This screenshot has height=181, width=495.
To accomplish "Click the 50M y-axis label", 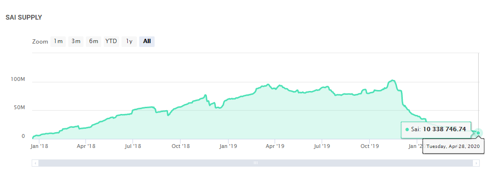I will tap(19, 108).
